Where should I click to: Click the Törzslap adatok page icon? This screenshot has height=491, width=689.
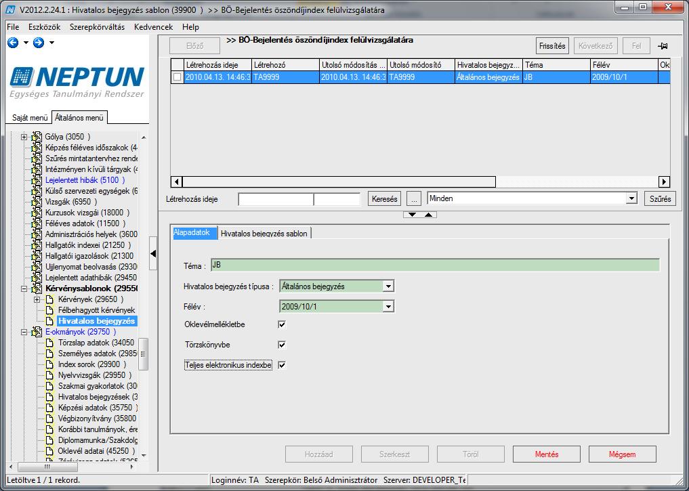tap(49, 343)
